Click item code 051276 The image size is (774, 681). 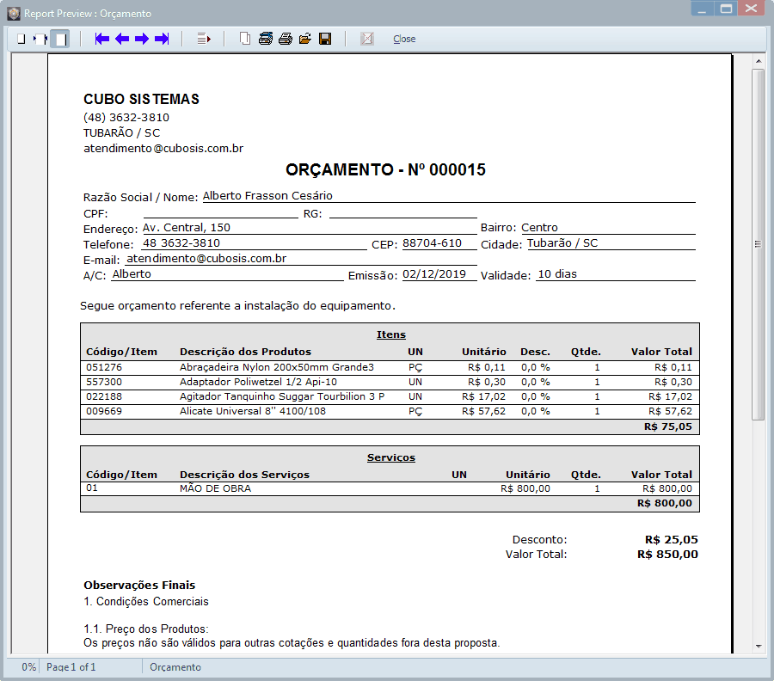(x=104, y=367)
